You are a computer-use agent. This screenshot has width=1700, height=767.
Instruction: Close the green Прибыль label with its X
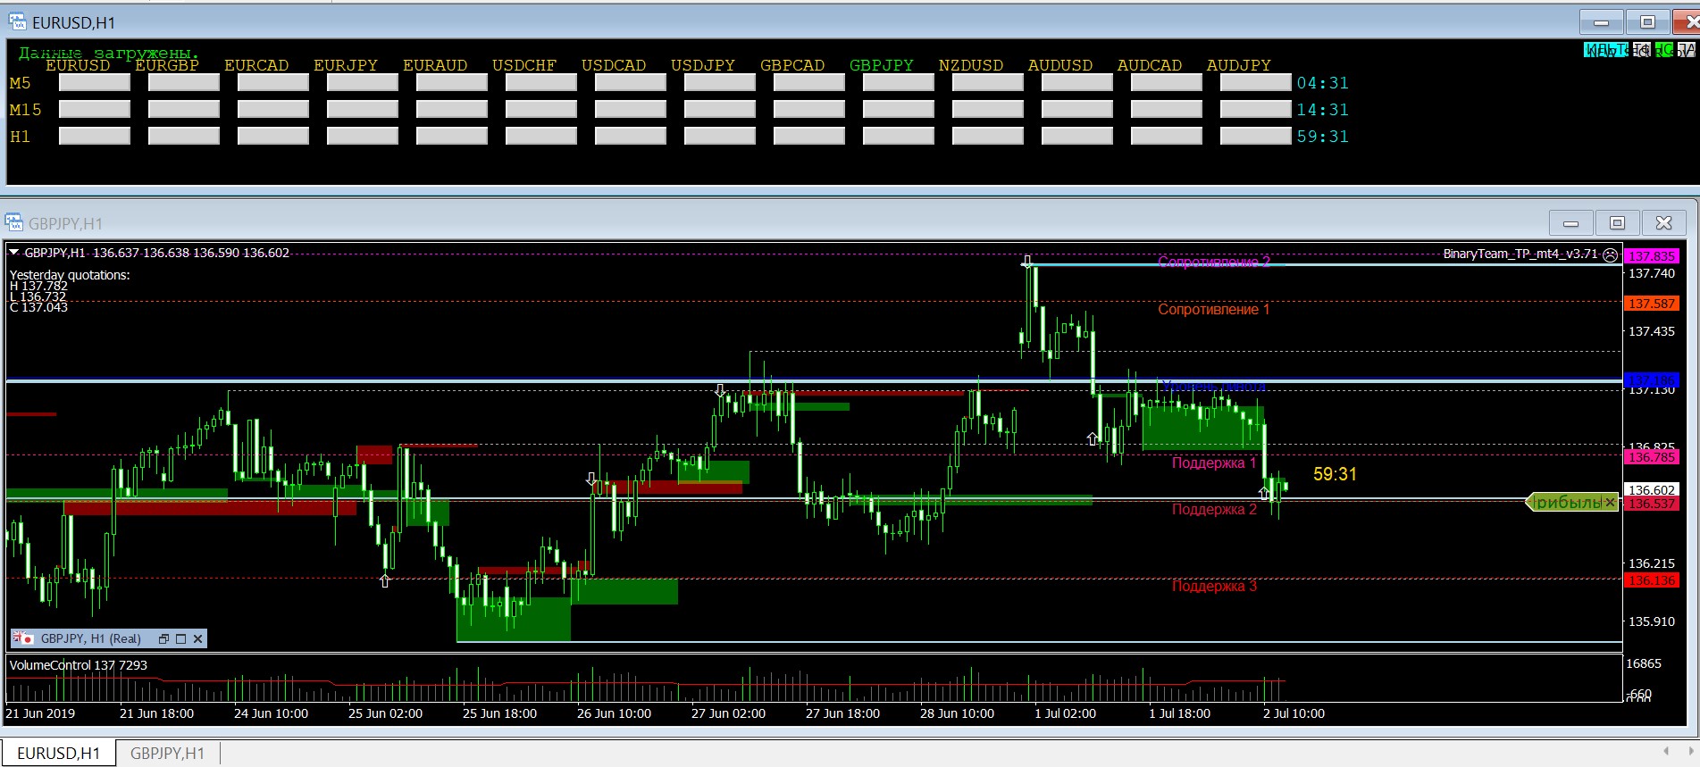pos(1610,503)
